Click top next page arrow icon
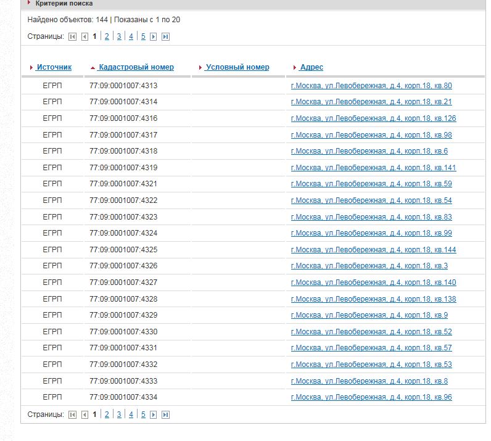491x441 pixels. (154, 37)
